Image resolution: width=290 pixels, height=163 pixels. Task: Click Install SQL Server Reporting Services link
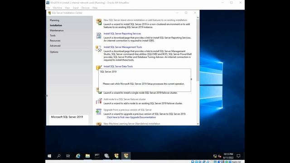pyautogui.click(x=122, y=34)
